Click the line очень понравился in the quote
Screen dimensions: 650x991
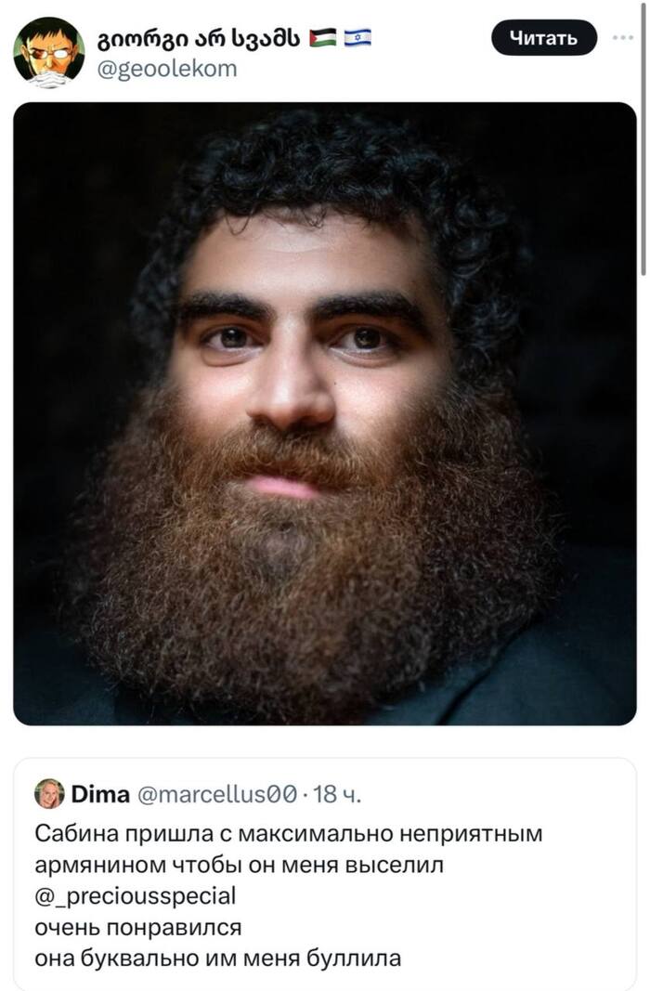coord(138,927)
